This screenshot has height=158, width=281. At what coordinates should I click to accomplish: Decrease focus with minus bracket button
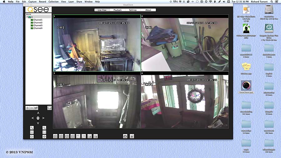pos(44,132)
